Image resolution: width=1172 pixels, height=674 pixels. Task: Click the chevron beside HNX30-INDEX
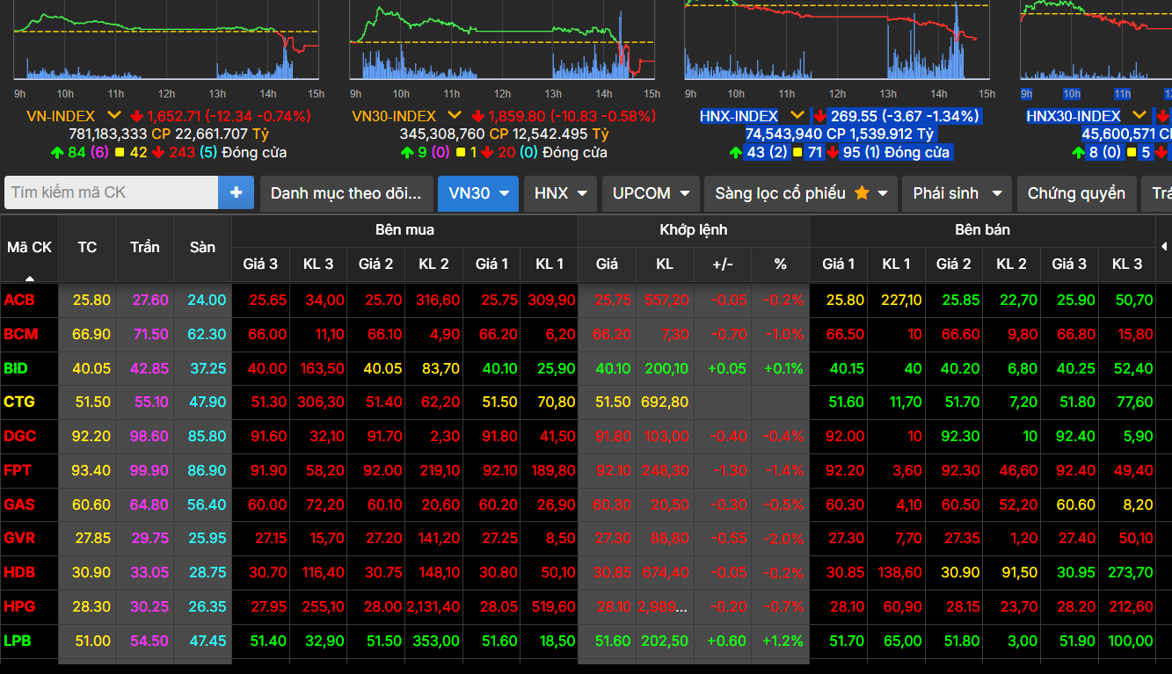coord(1139,115)
